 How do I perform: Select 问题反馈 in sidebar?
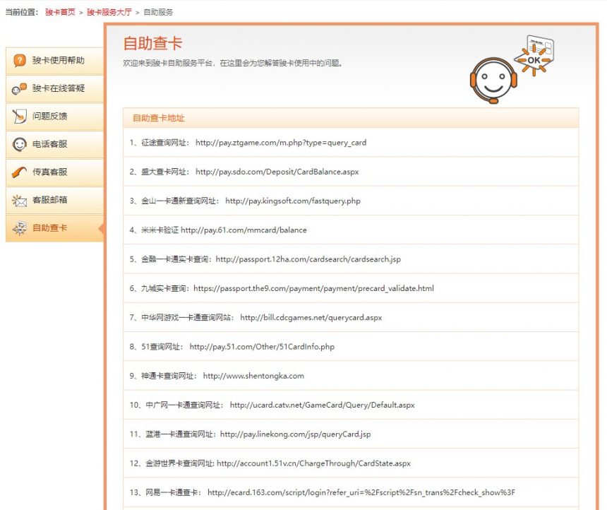click(55, 117)
